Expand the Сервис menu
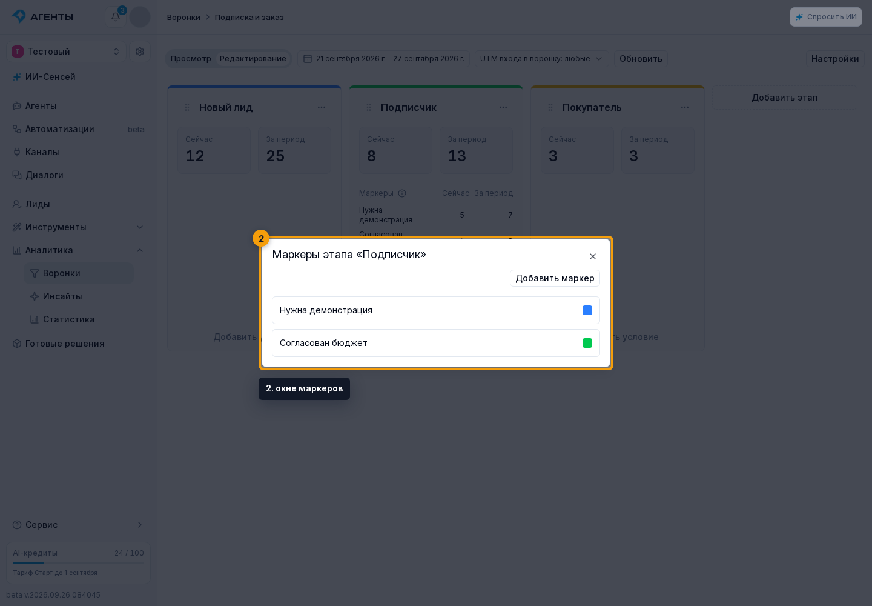Viewport: 872px width, 606px height. point(79,525)
